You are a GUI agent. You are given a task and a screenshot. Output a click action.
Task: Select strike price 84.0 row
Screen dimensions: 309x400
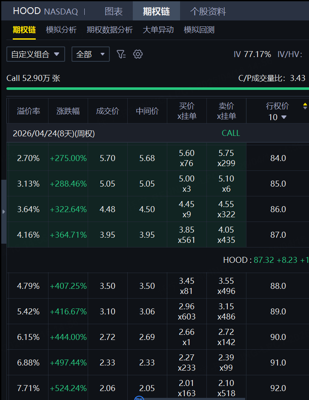pyautogui.click(x=278, y=158)
